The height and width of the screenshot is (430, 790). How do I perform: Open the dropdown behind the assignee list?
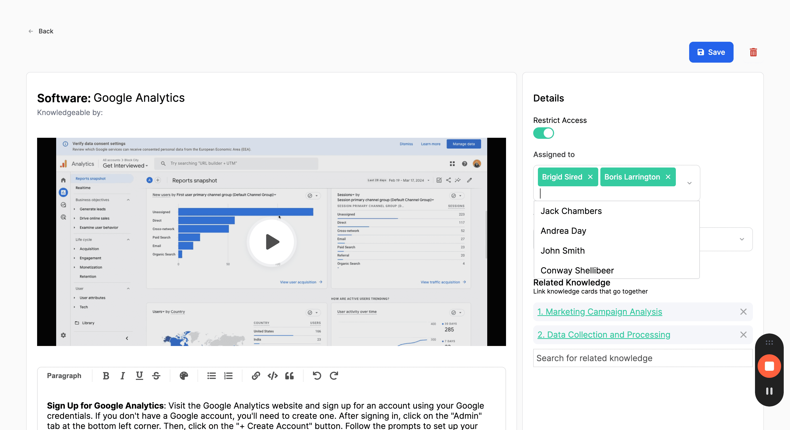[x=742, y=239]
